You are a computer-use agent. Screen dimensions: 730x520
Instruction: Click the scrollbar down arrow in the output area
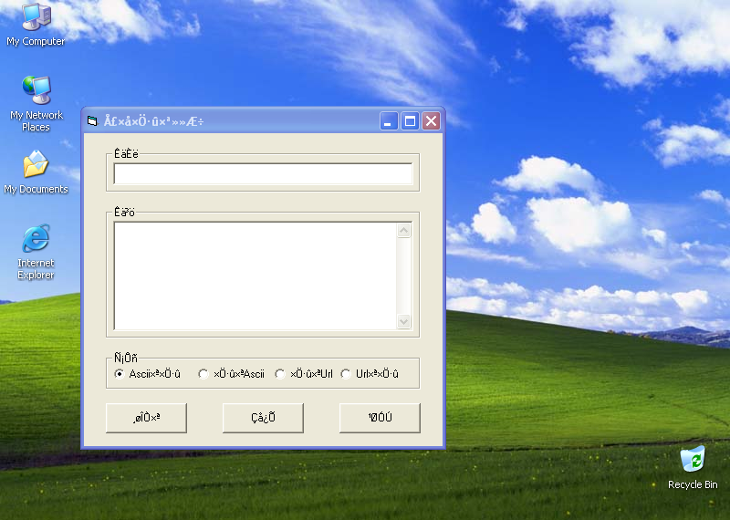(x=403, y=321)
